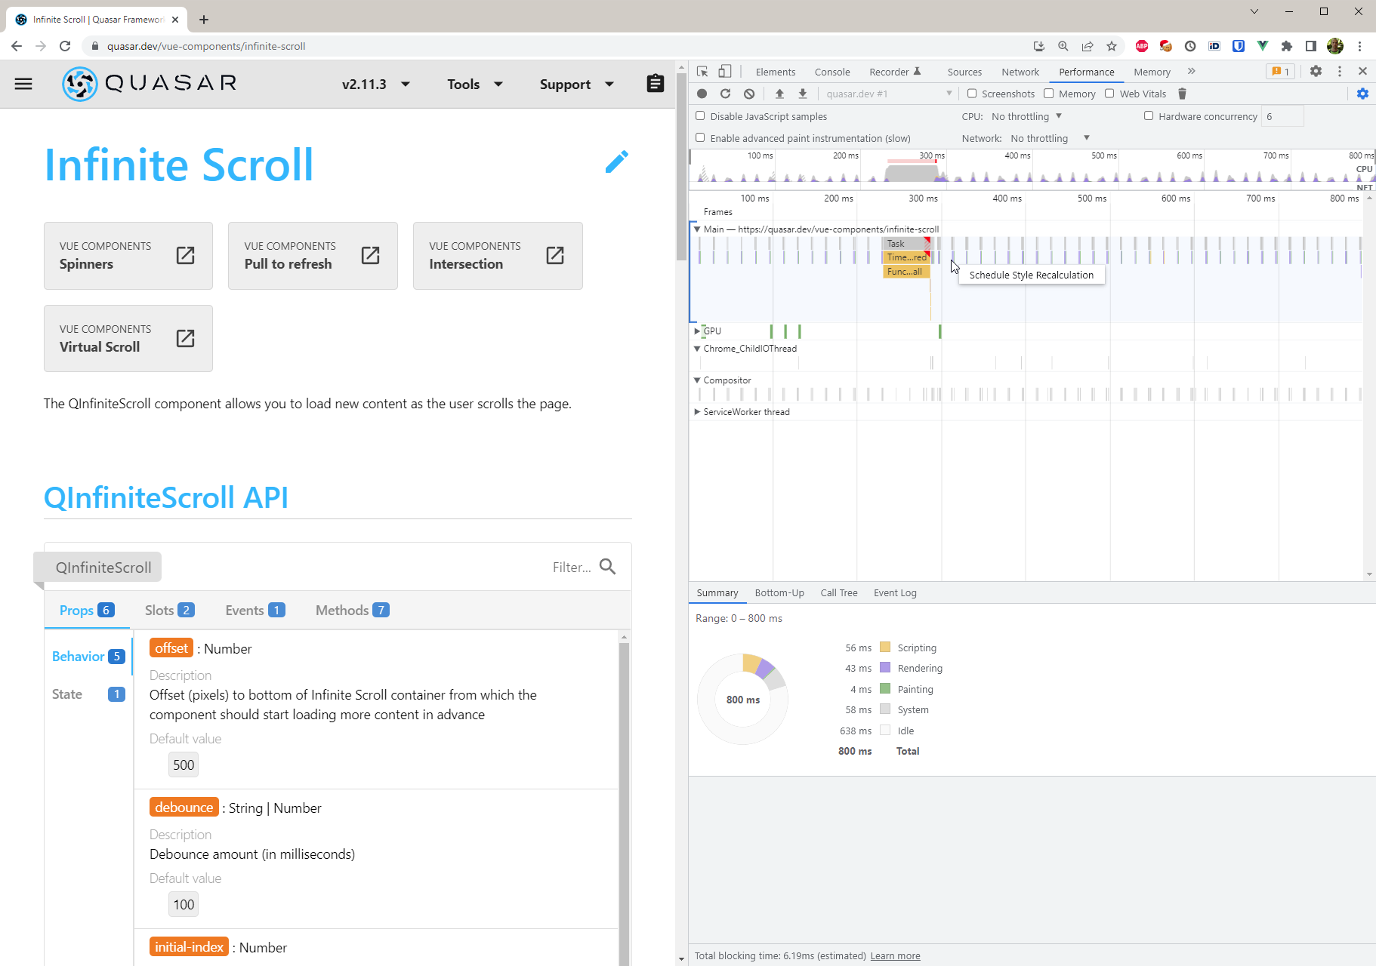Image resolution: width=1376 pixels, height=966 pixels.
Task: Start a new performance recording
Action: click(702, 94)
